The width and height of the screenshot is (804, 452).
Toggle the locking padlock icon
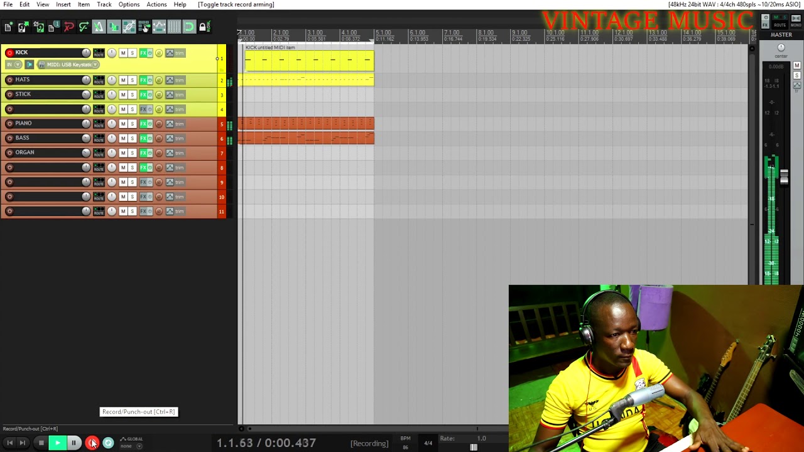204,27
